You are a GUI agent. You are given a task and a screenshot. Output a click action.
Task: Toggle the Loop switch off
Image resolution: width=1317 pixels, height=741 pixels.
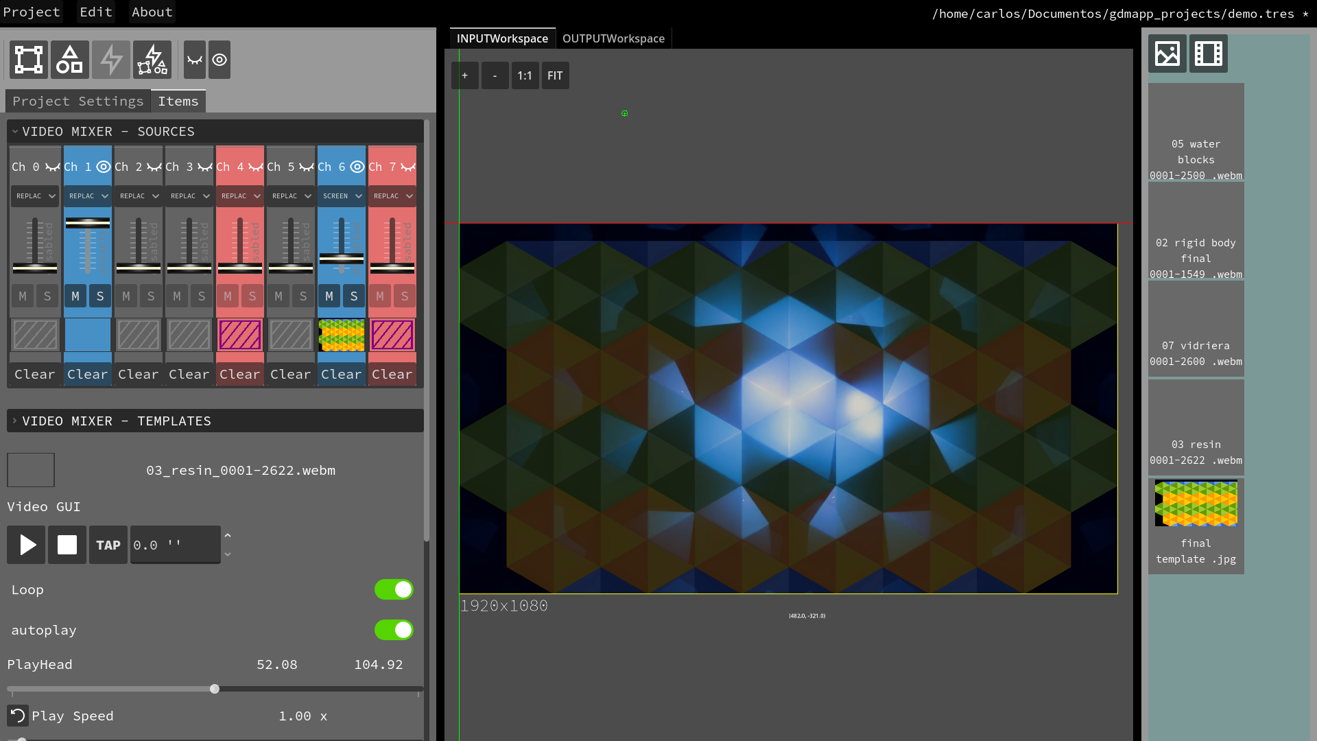394,589
